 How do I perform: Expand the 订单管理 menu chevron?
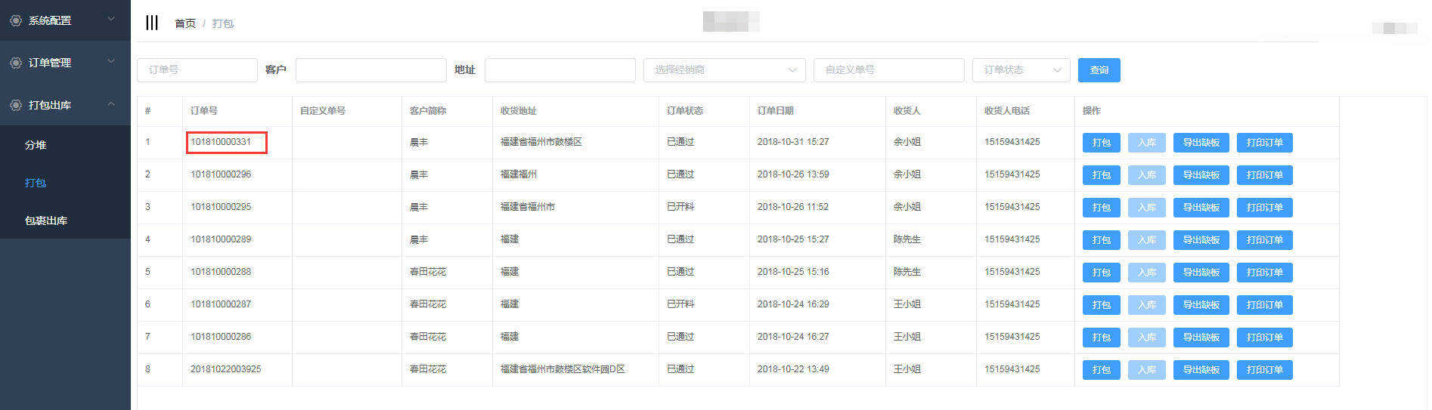click(x=111, y=61)
